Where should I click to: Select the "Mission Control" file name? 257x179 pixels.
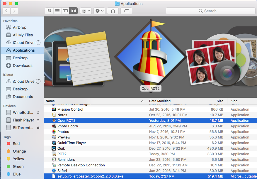(70, 109)
